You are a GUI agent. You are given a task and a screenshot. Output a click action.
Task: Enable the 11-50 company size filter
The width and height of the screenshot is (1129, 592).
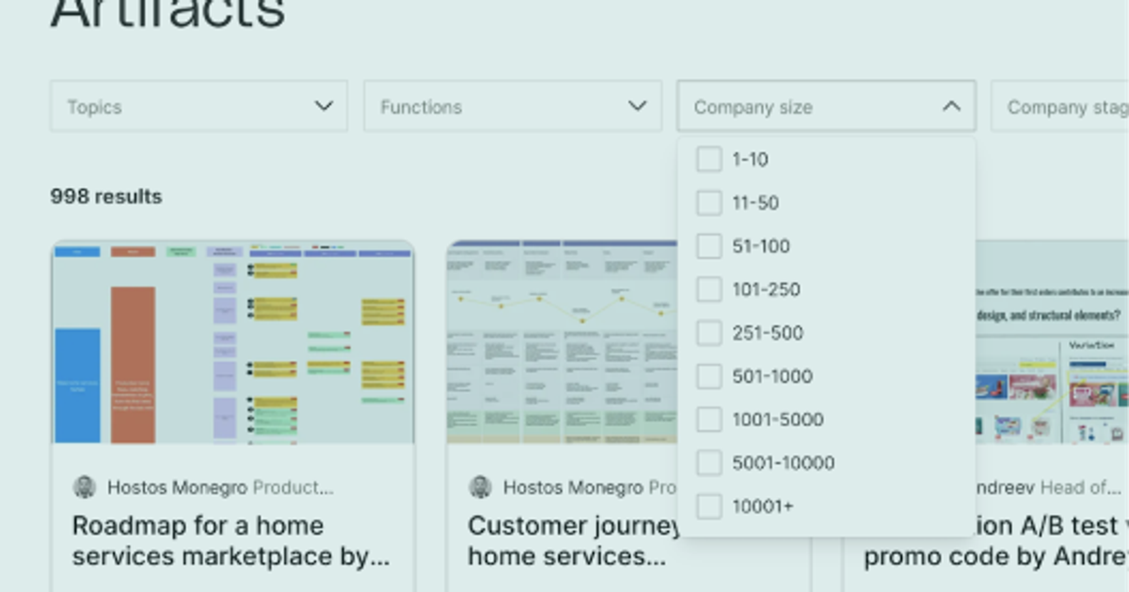[708, 202]
